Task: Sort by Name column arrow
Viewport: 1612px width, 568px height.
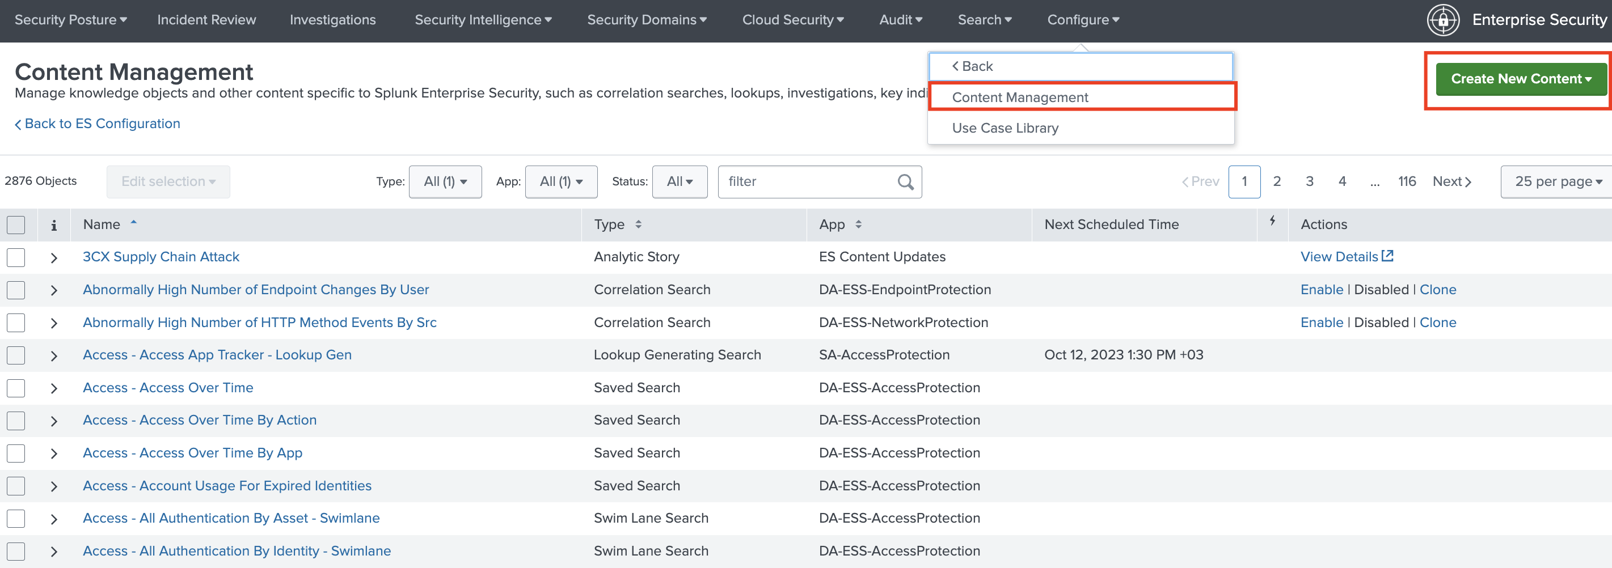Action: point(133,223)
